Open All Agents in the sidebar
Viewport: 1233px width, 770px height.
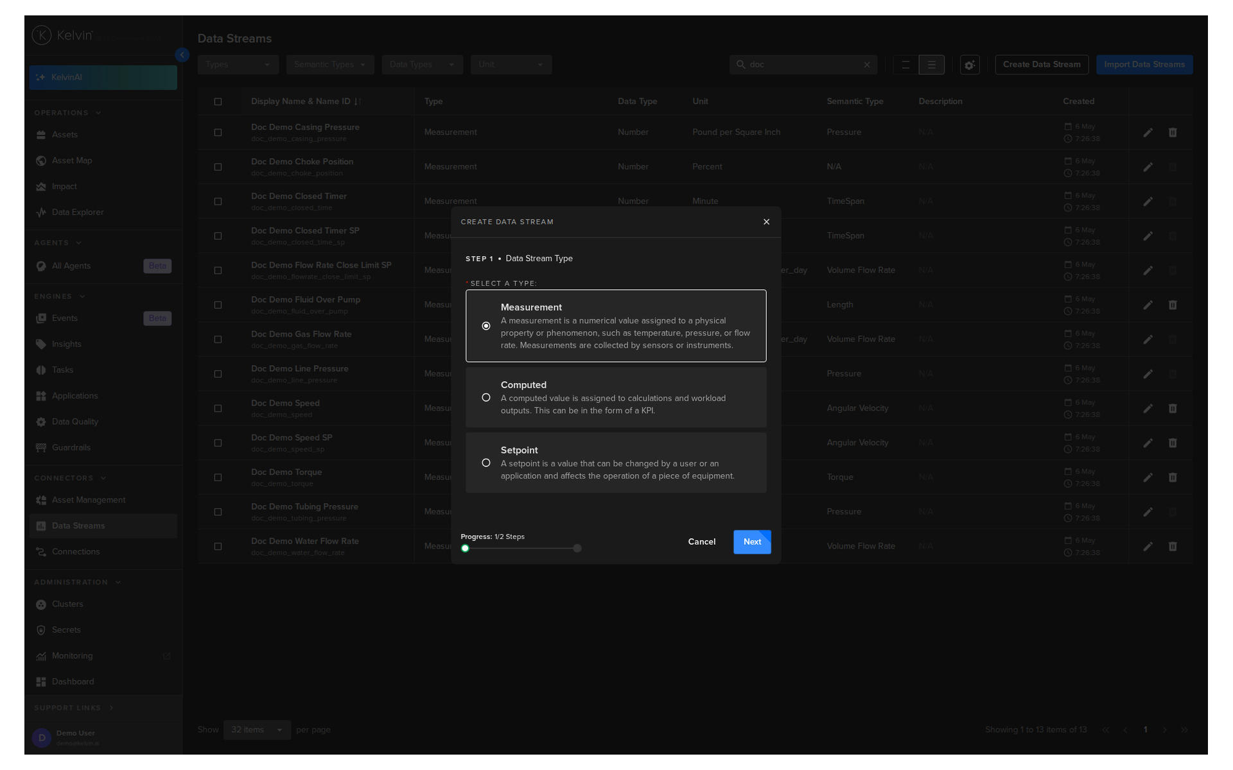coord(103,266)
